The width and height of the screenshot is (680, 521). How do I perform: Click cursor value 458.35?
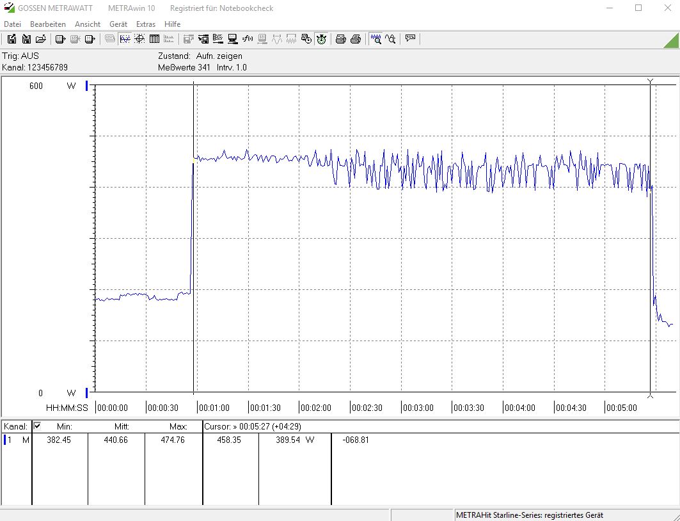(x=228, y=440)
